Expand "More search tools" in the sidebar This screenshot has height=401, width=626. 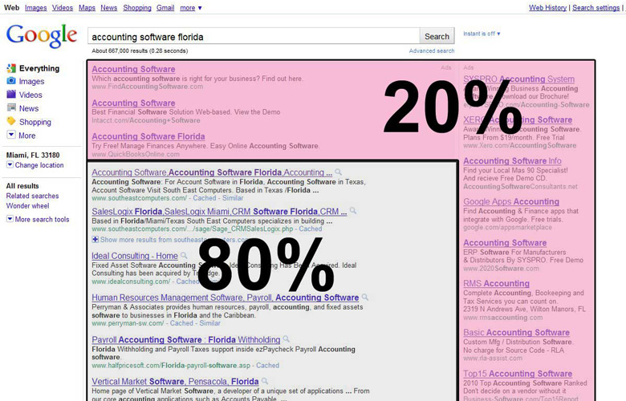coord(37,219)
